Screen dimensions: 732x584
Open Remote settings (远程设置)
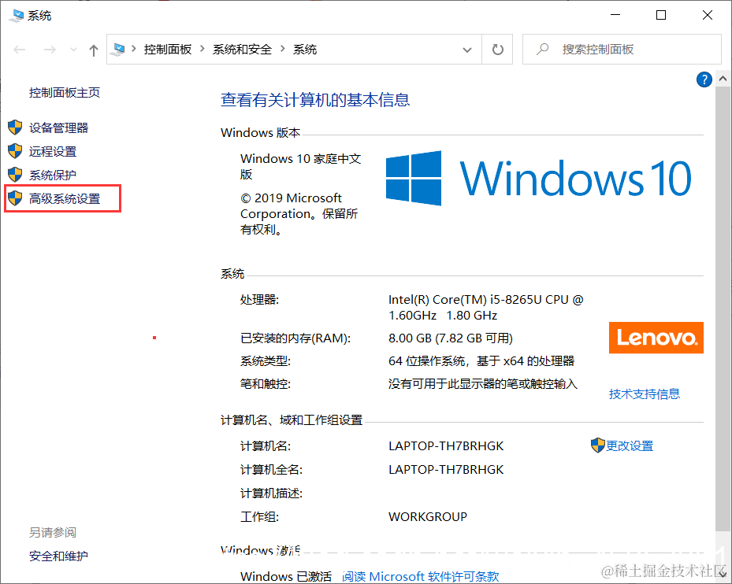[52, 152]
